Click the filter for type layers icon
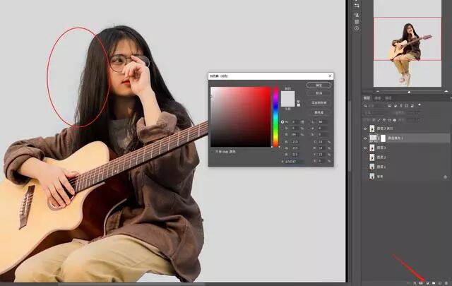This screenshot has height=286, width=452. (x=401, y=106)
